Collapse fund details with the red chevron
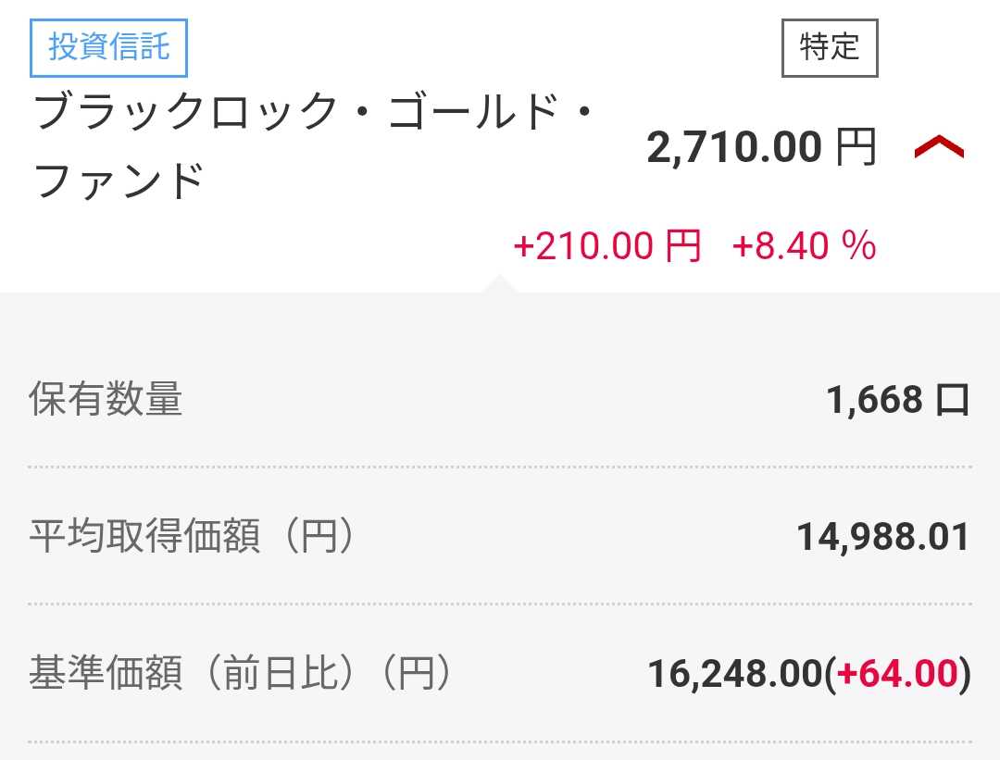This screenshot has height=760, width=1000. click(x=939, y=148)
